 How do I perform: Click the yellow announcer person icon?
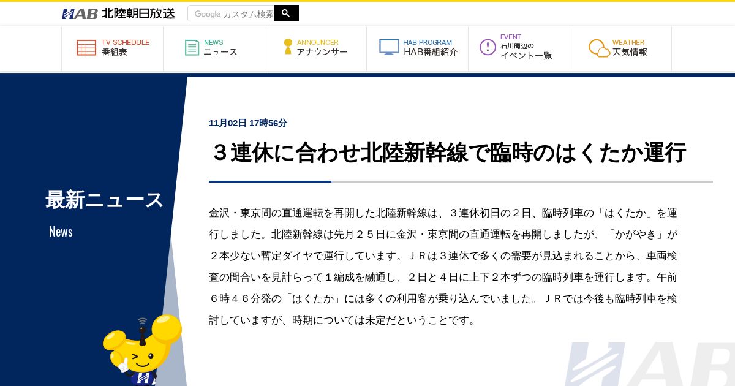[288, 47]
